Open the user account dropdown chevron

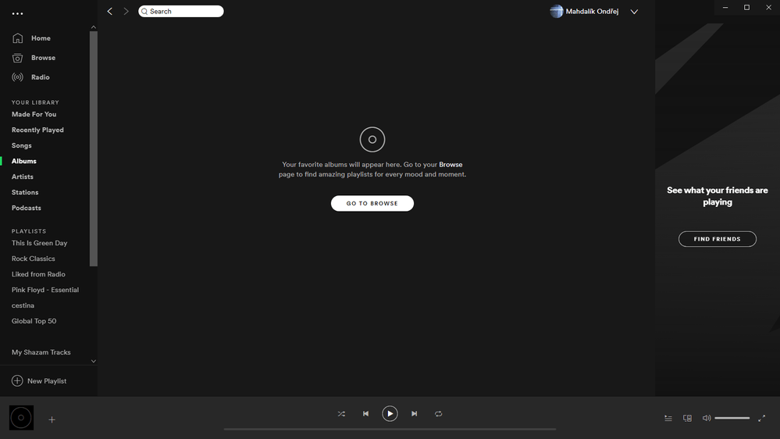634,12
